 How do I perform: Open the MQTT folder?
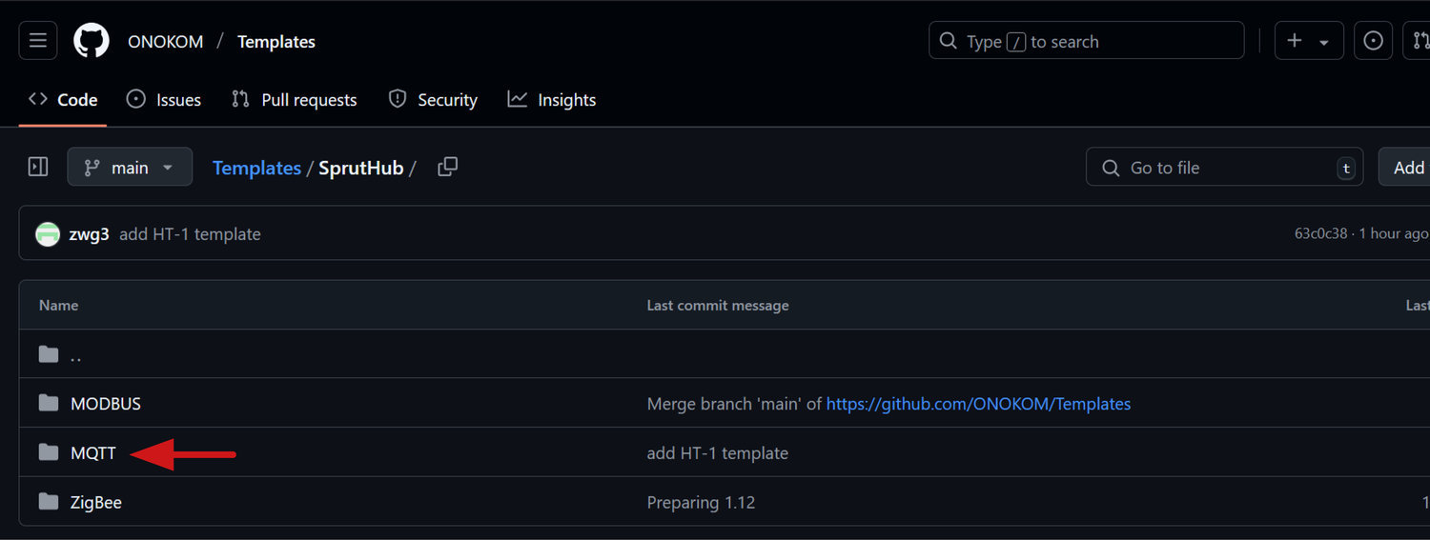pos(93,453)
